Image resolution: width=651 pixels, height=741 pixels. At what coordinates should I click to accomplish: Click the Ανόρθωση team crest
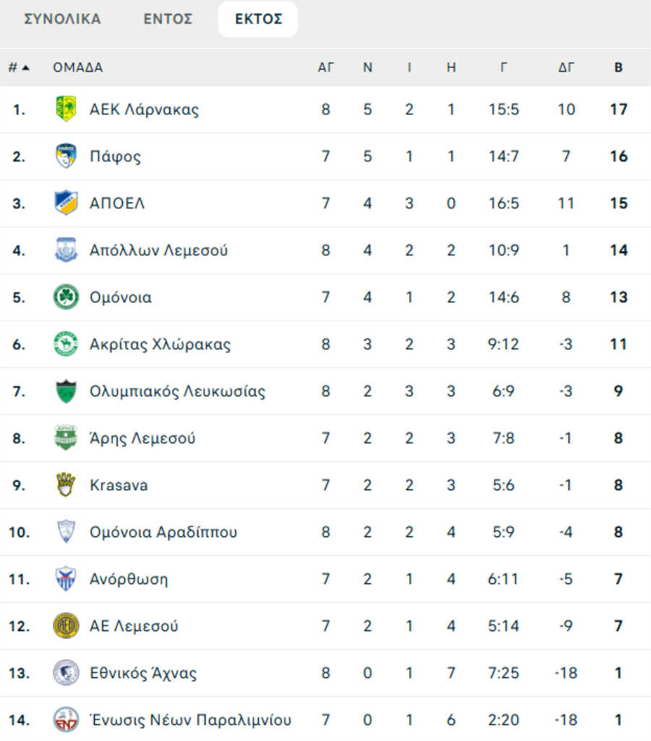[x=66, y=579]
